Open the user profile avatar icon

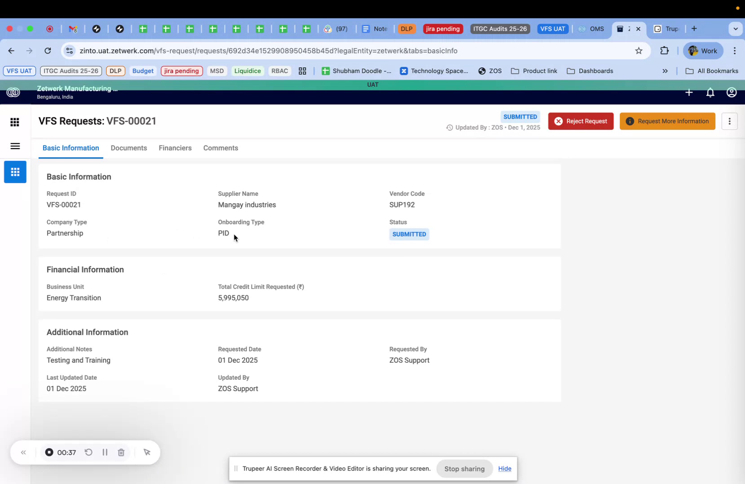tap(731, 92)
